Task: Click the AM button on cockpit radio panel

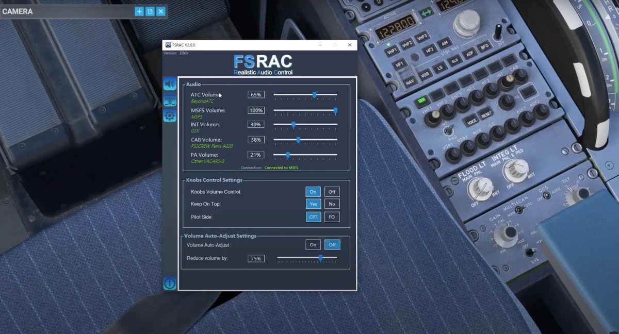Action: point(444,43)
